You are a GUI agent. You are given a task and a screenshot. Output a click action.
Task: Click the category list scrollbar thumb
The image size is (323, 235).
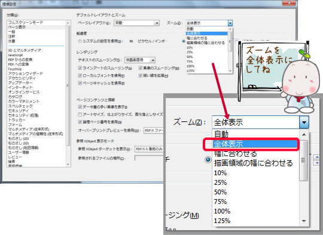pos(68,86)
